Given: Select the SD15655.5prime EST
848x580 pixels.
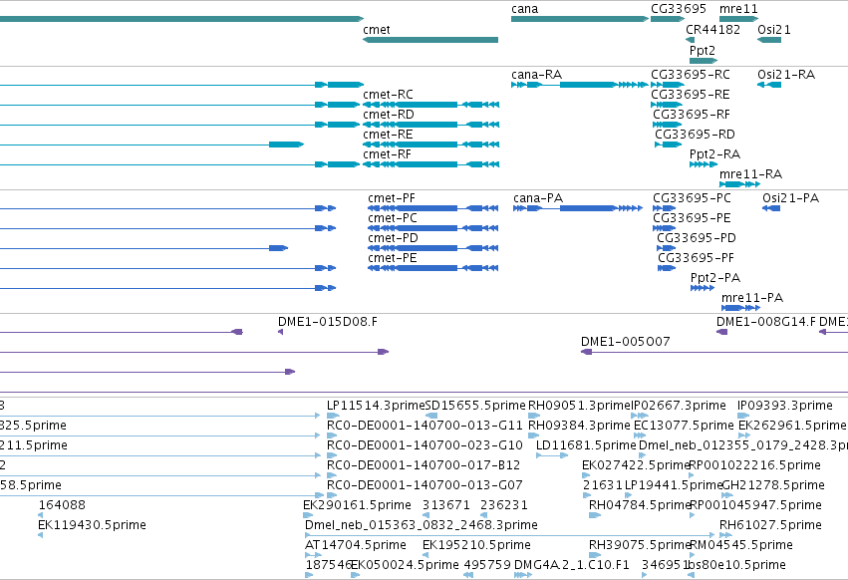Looking at the screenshot, I should pyautogui.click(x=431, y=416).
